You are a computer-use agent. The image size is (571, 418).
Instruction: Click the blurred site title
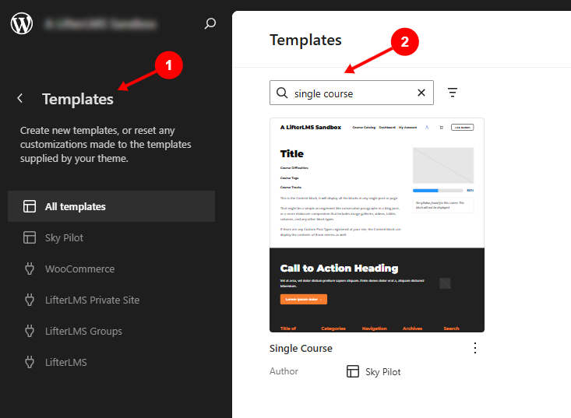coord(100,24)
